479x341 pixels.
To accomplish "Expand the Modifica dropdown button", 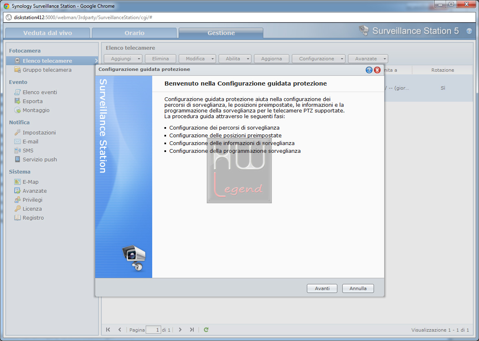I will click(x=197, y=58).
